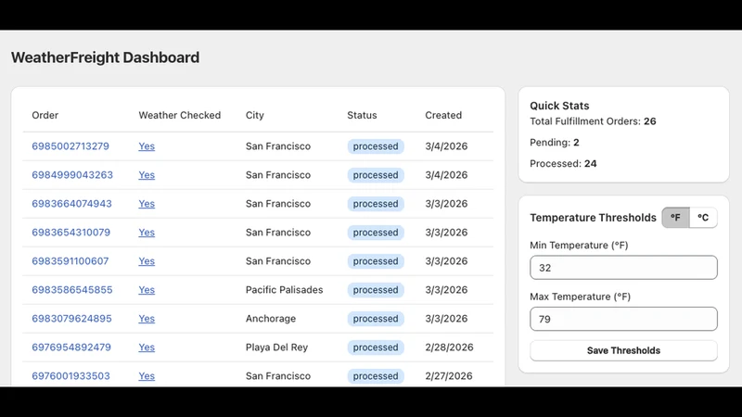742x417 pixels.
Task: Click the Pacific Palisades city cell
Action: [x=285, y=290]
